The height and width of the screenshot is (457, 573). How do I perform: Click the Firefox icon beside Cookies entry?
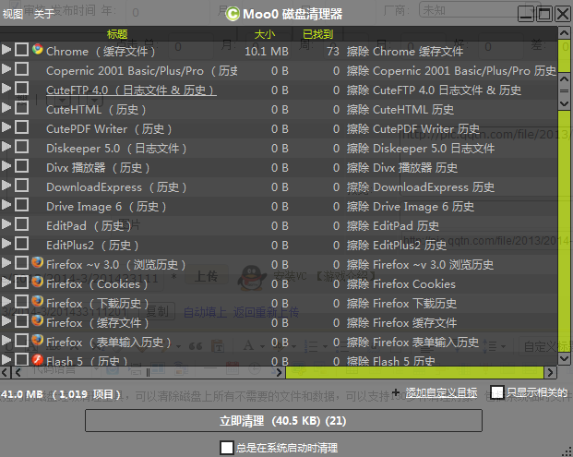pos(37,283)
